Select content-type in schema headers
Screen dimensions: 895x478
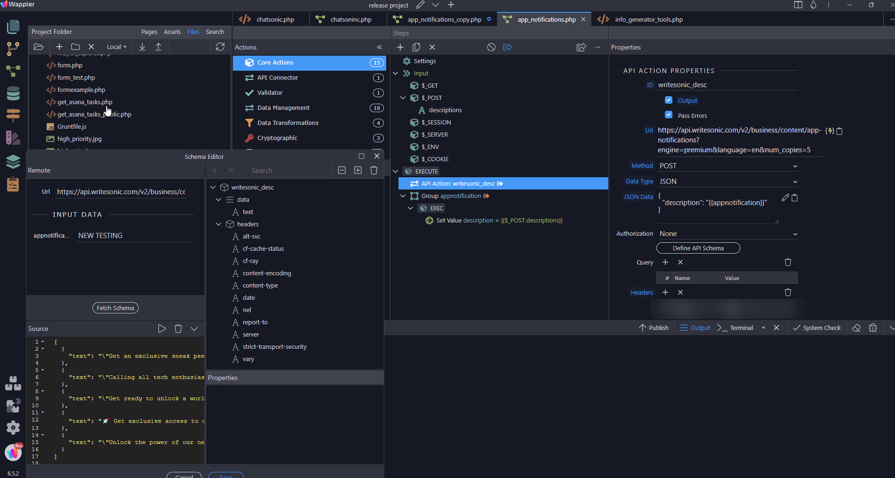pos(260,285)
